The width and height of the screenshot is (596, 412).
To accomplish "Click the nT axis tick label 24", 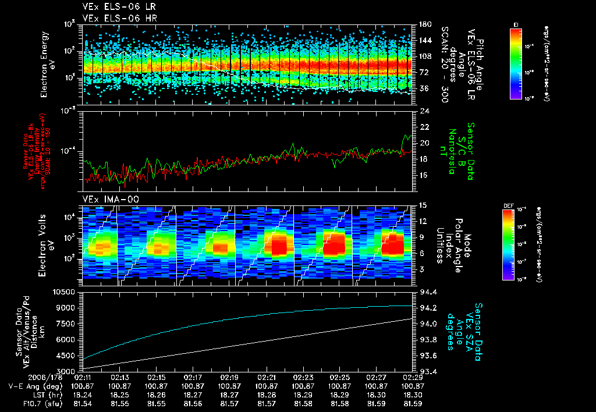I will pyautogui.click(x=425, y=111).
